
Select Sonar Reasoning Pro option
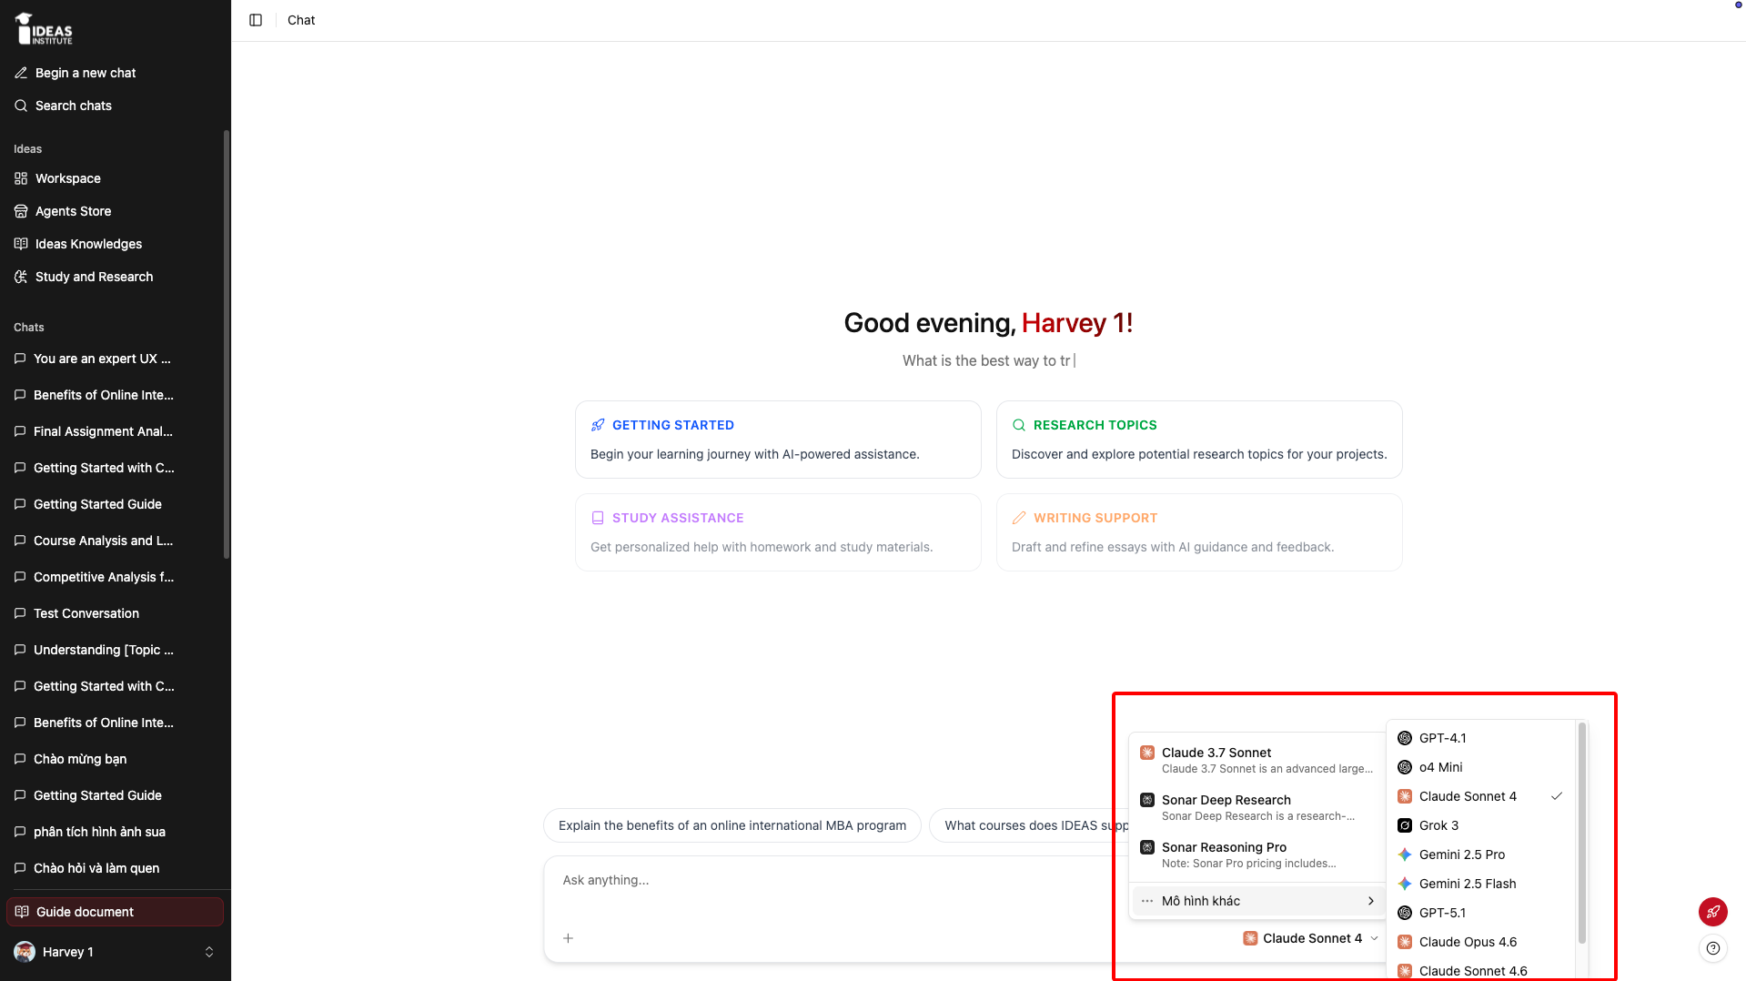tap(1258, 855)
